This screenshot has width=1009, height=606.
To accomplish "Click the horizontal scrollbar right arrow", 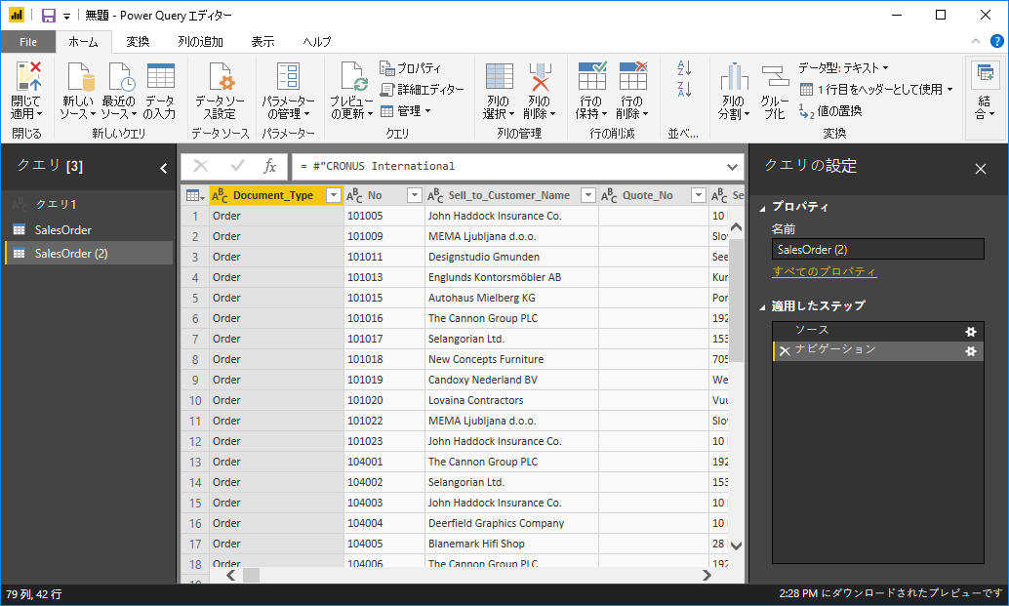I will [706, 575].
